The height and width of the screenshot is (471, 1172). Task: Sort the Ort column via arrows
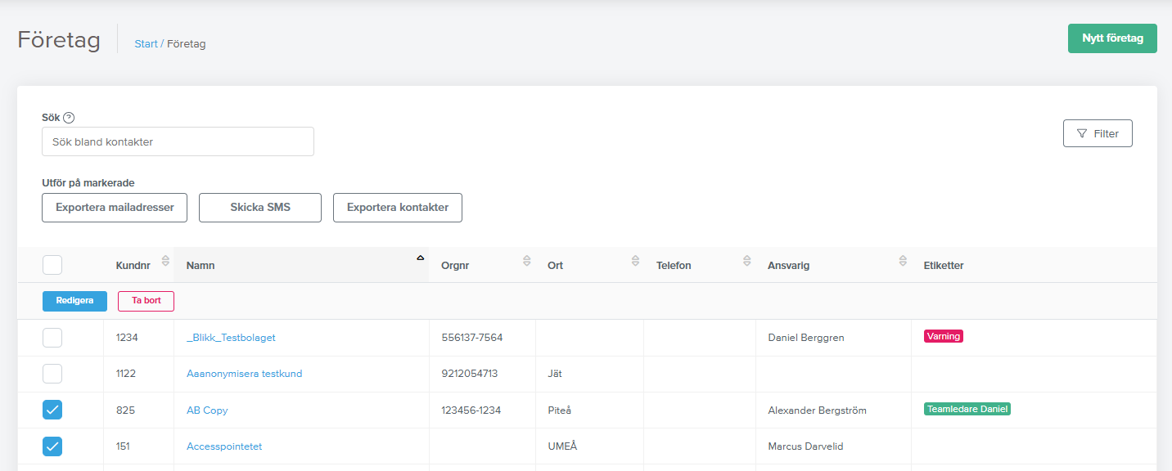click(635, 261)
